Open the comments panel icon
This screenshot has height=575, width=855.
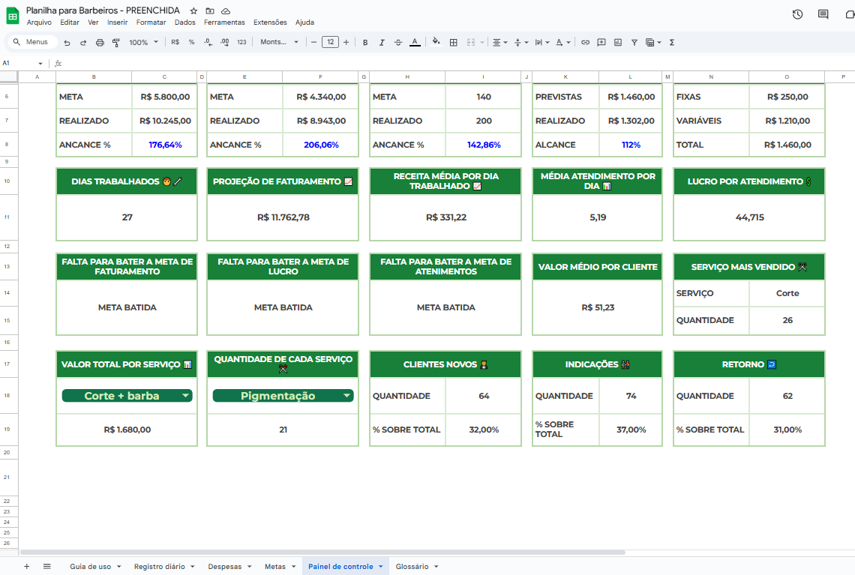823,14
